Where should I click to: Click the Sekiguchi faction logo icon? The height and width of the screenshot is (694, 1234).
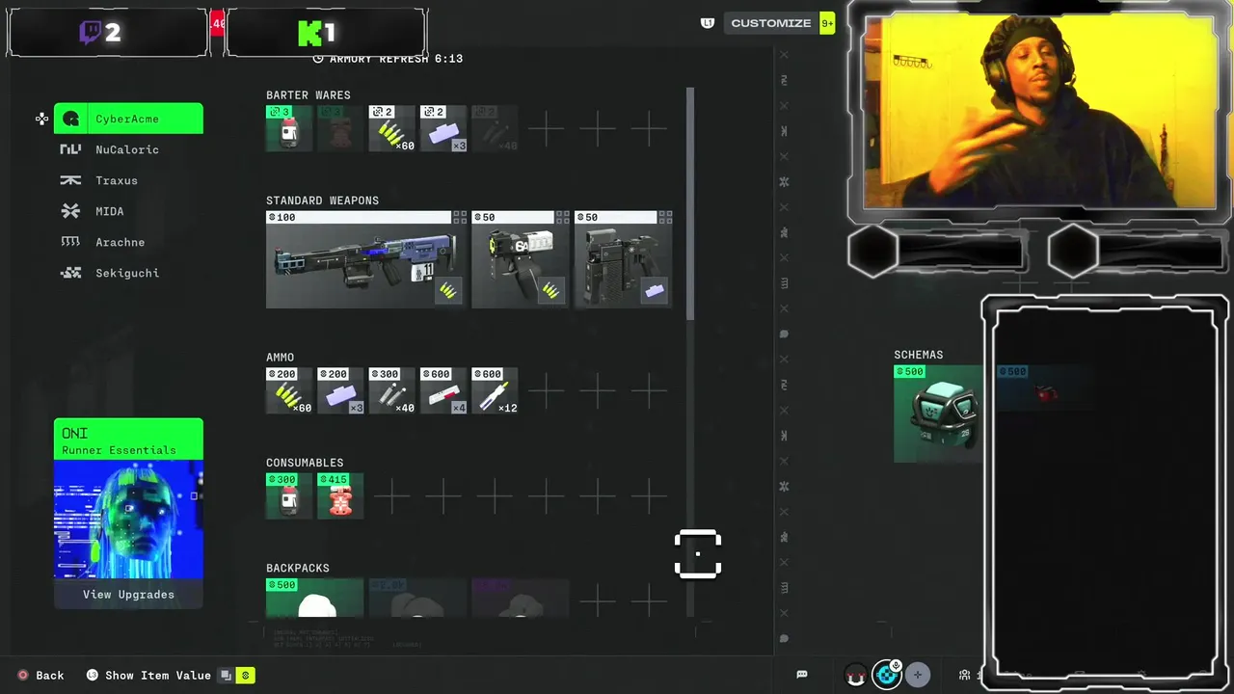click(70, 273)
